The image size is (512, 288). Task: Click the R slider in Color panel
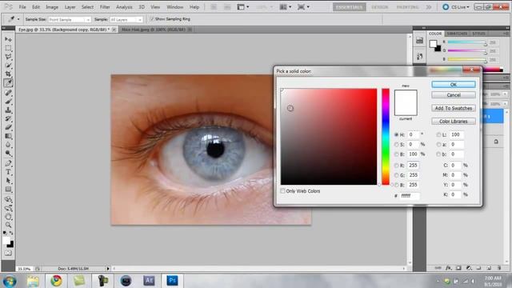[466, 42]
